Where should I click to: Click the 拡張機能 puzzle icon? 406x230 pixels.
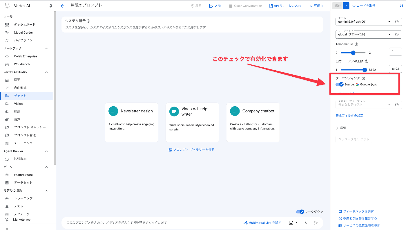tap(7, 159)
